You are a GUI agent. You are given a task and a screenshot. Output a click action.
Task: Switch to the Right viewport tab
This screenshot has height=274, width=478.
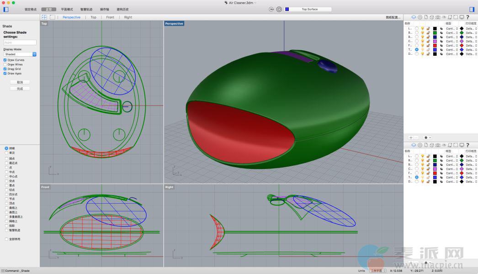click(x=128, y=17)
